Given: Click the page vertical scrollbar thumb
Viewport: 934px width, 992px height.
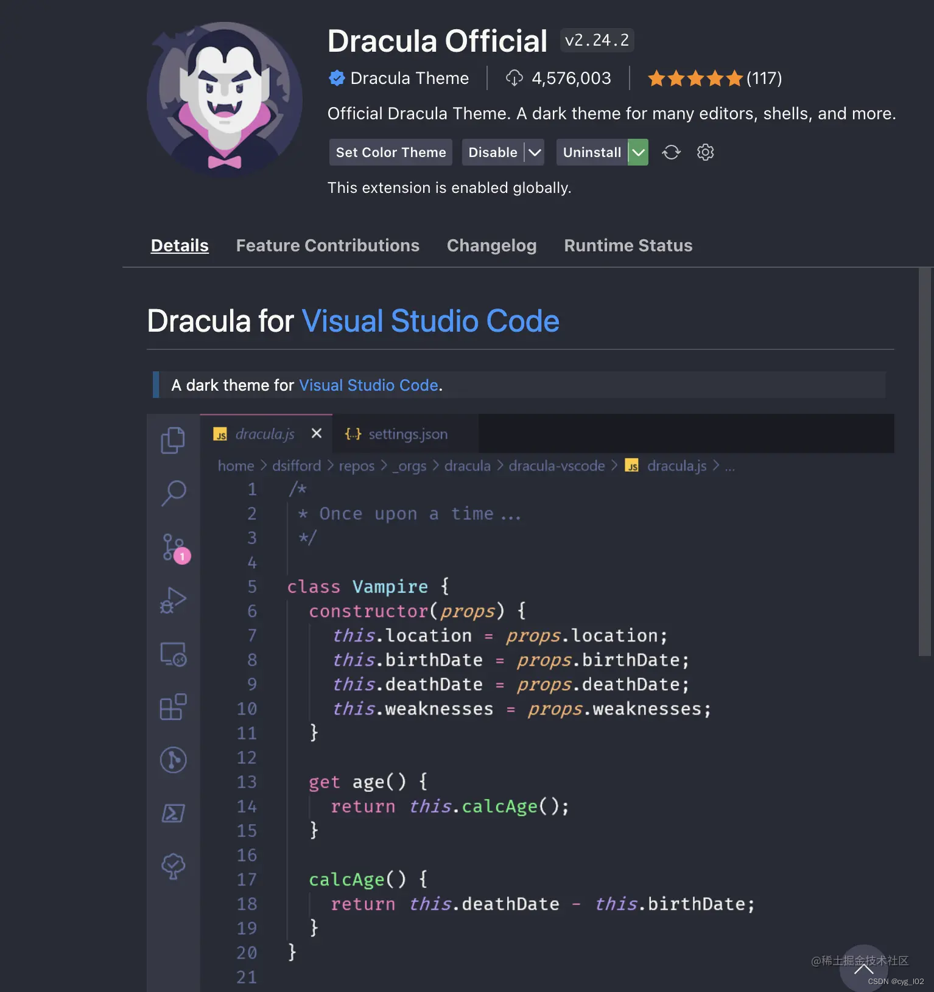Looking at the screenshot, I should [925, 462].
